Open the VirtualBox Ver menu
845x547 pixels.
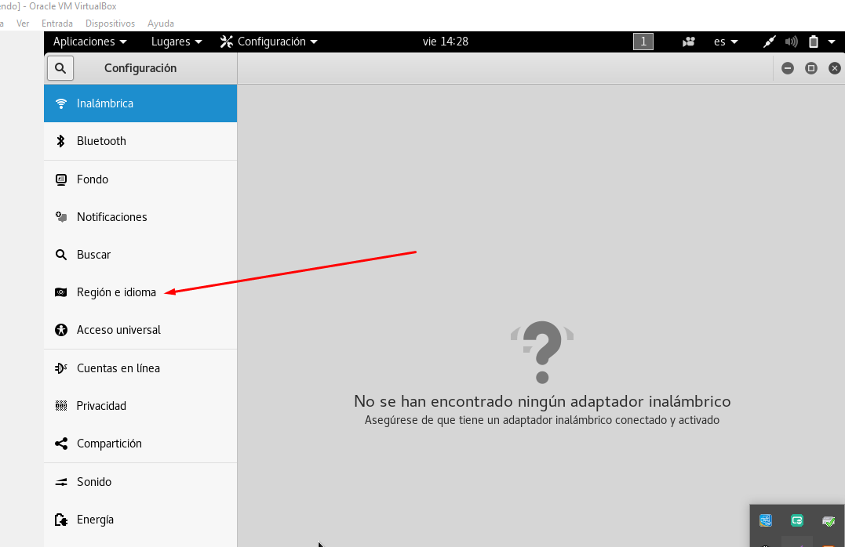(x=23, y=24)
